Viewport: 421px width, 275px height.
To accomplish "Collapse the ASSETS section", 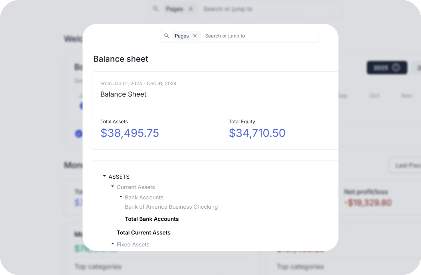I will click(x=104, y=176).
